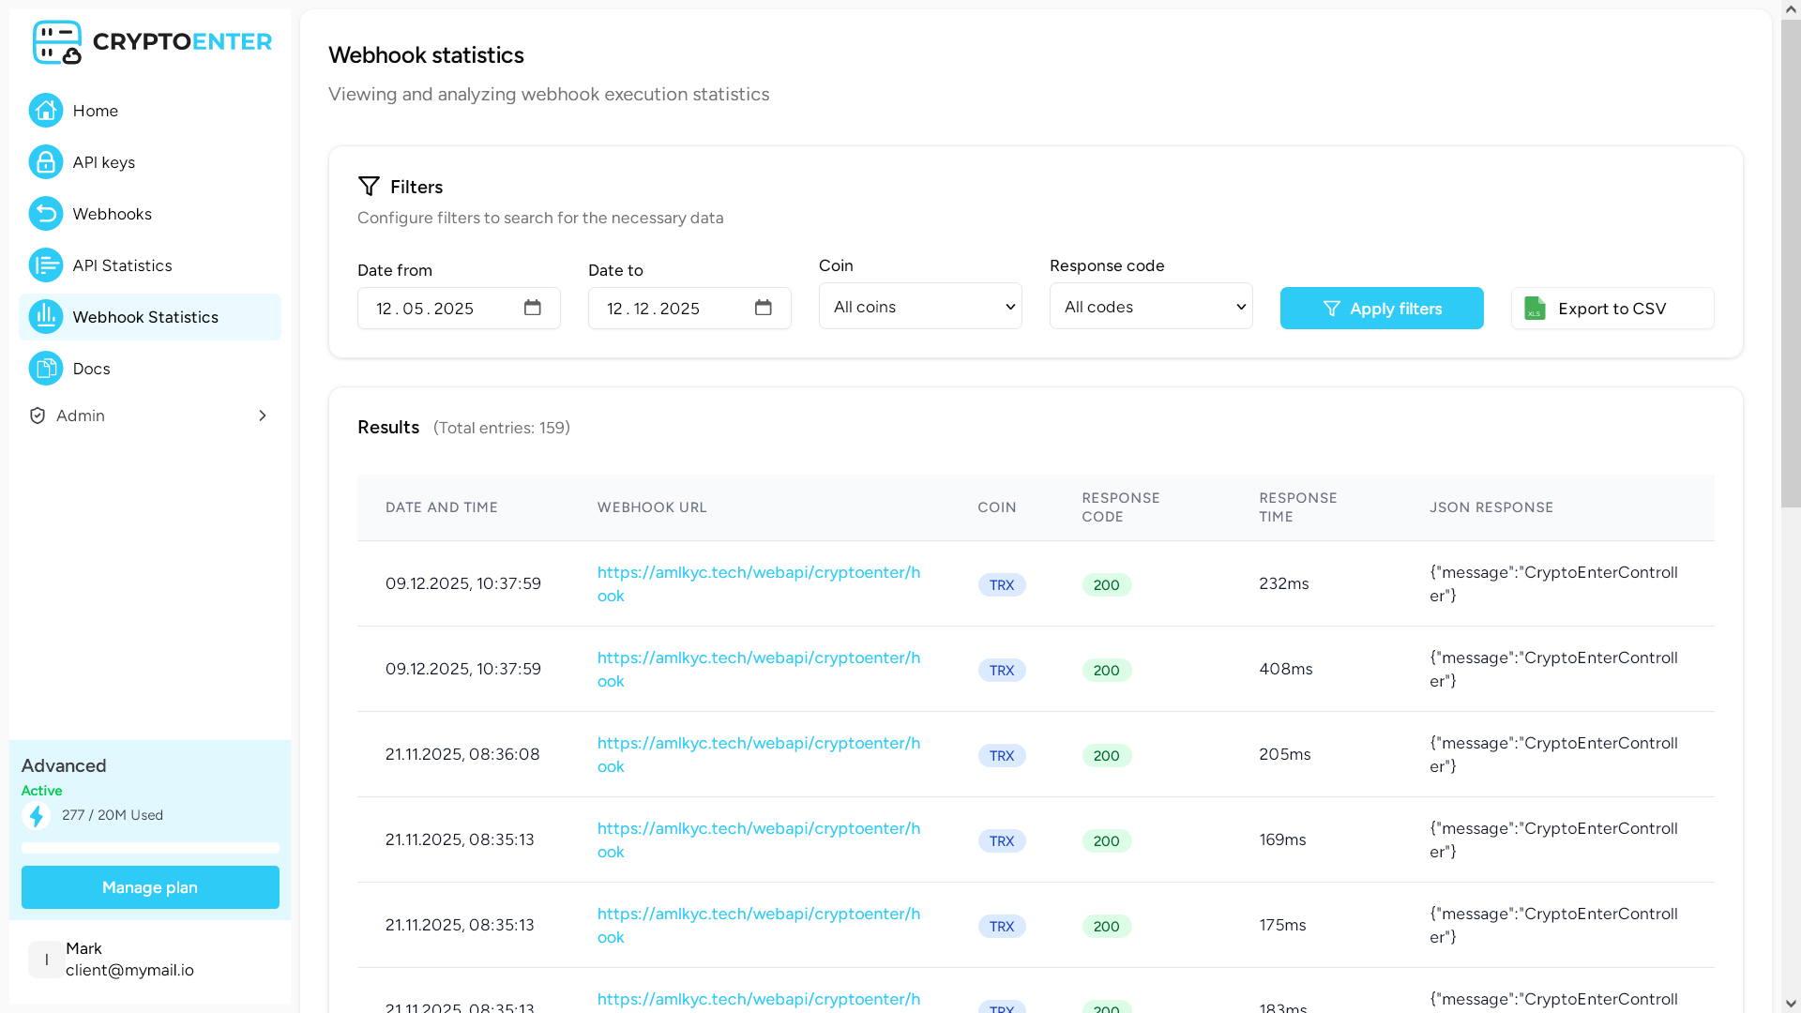The width and height of the screenshot is (1801, 1013).
Task: Click Export to CSV button
Action: (1612, 309)
